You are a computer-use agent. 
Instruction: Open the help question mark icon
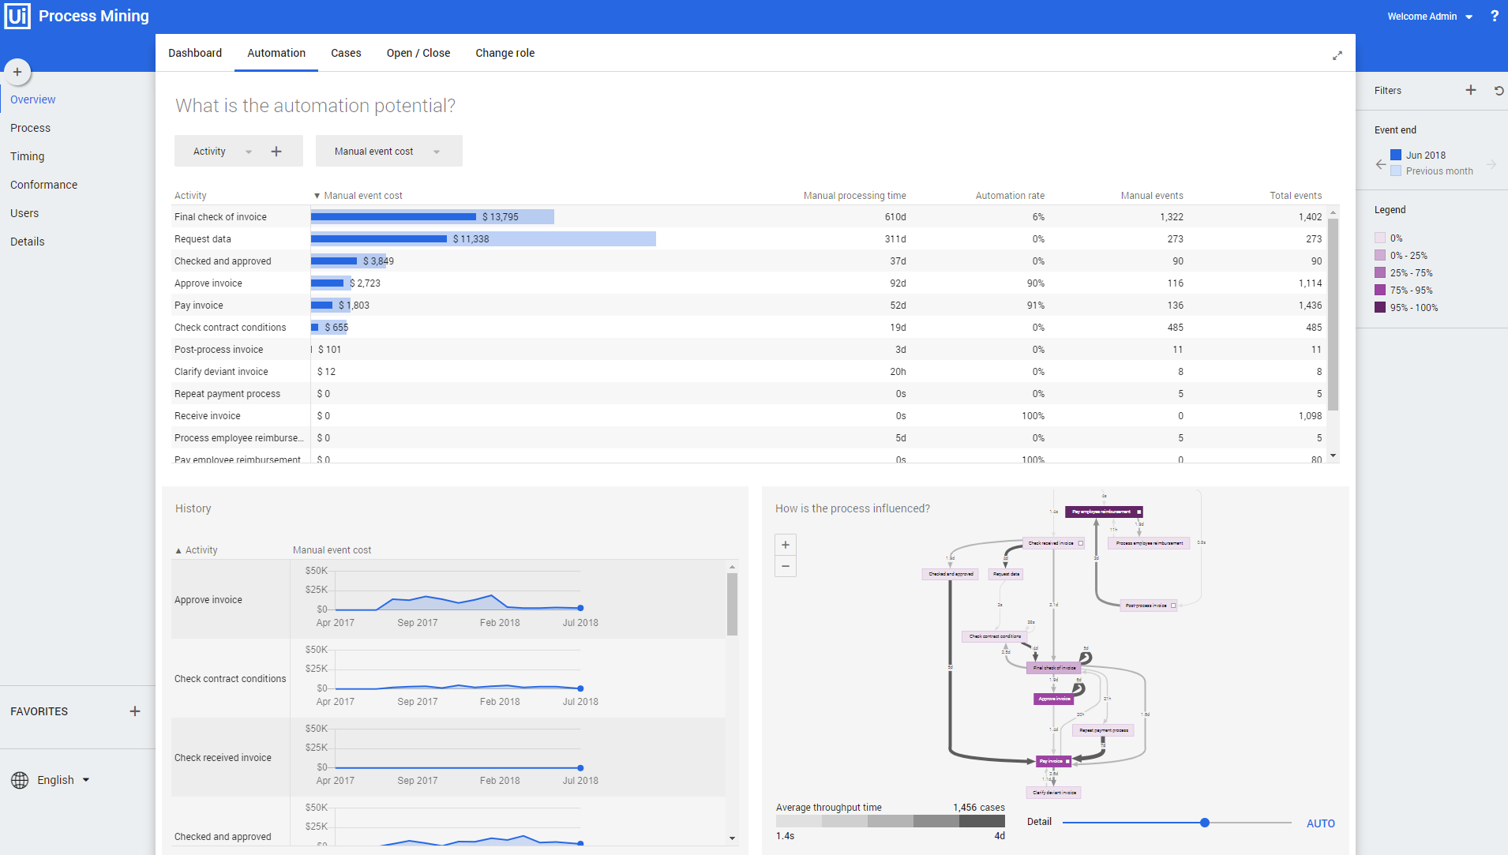pos(1494,16)
